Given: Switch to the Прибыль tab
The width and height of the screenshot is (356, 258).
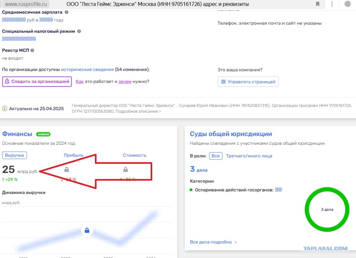Looking at the screenshot, I should tap(74, 155).
